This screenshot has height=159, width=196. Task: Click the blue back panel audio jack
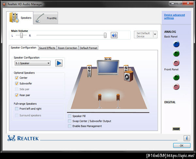click(x=176, y=44)
